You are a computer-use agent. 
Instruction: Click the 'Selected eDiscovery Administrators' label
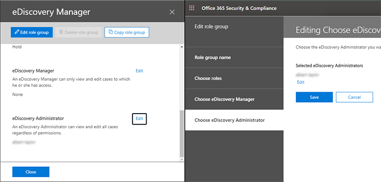[329, 66]
